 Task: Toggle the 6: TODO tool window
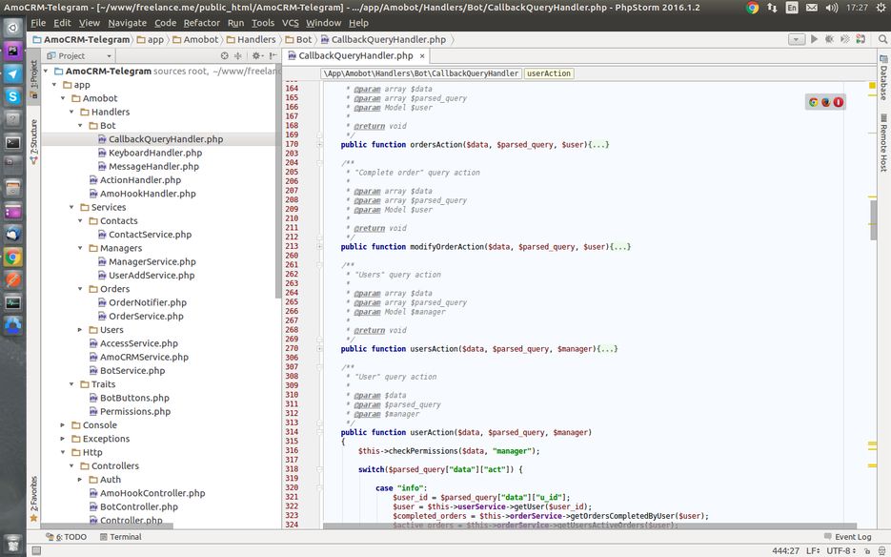click(x=67, y=537)
